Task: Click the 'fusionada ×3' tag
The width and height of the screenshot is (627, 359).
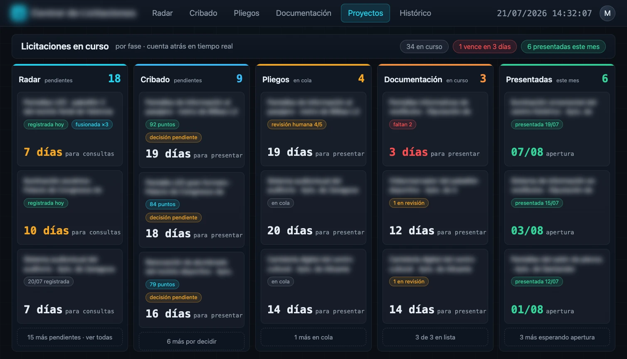Action: [x=92, y=124]
